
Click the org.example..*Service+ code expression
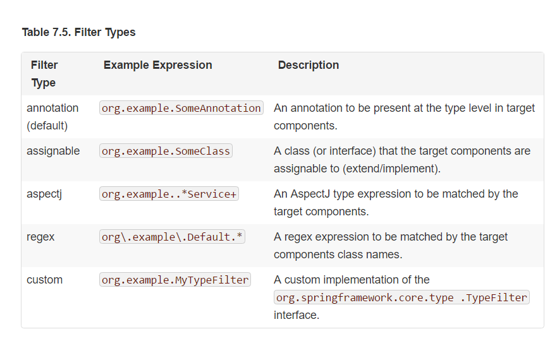point(169,194)
